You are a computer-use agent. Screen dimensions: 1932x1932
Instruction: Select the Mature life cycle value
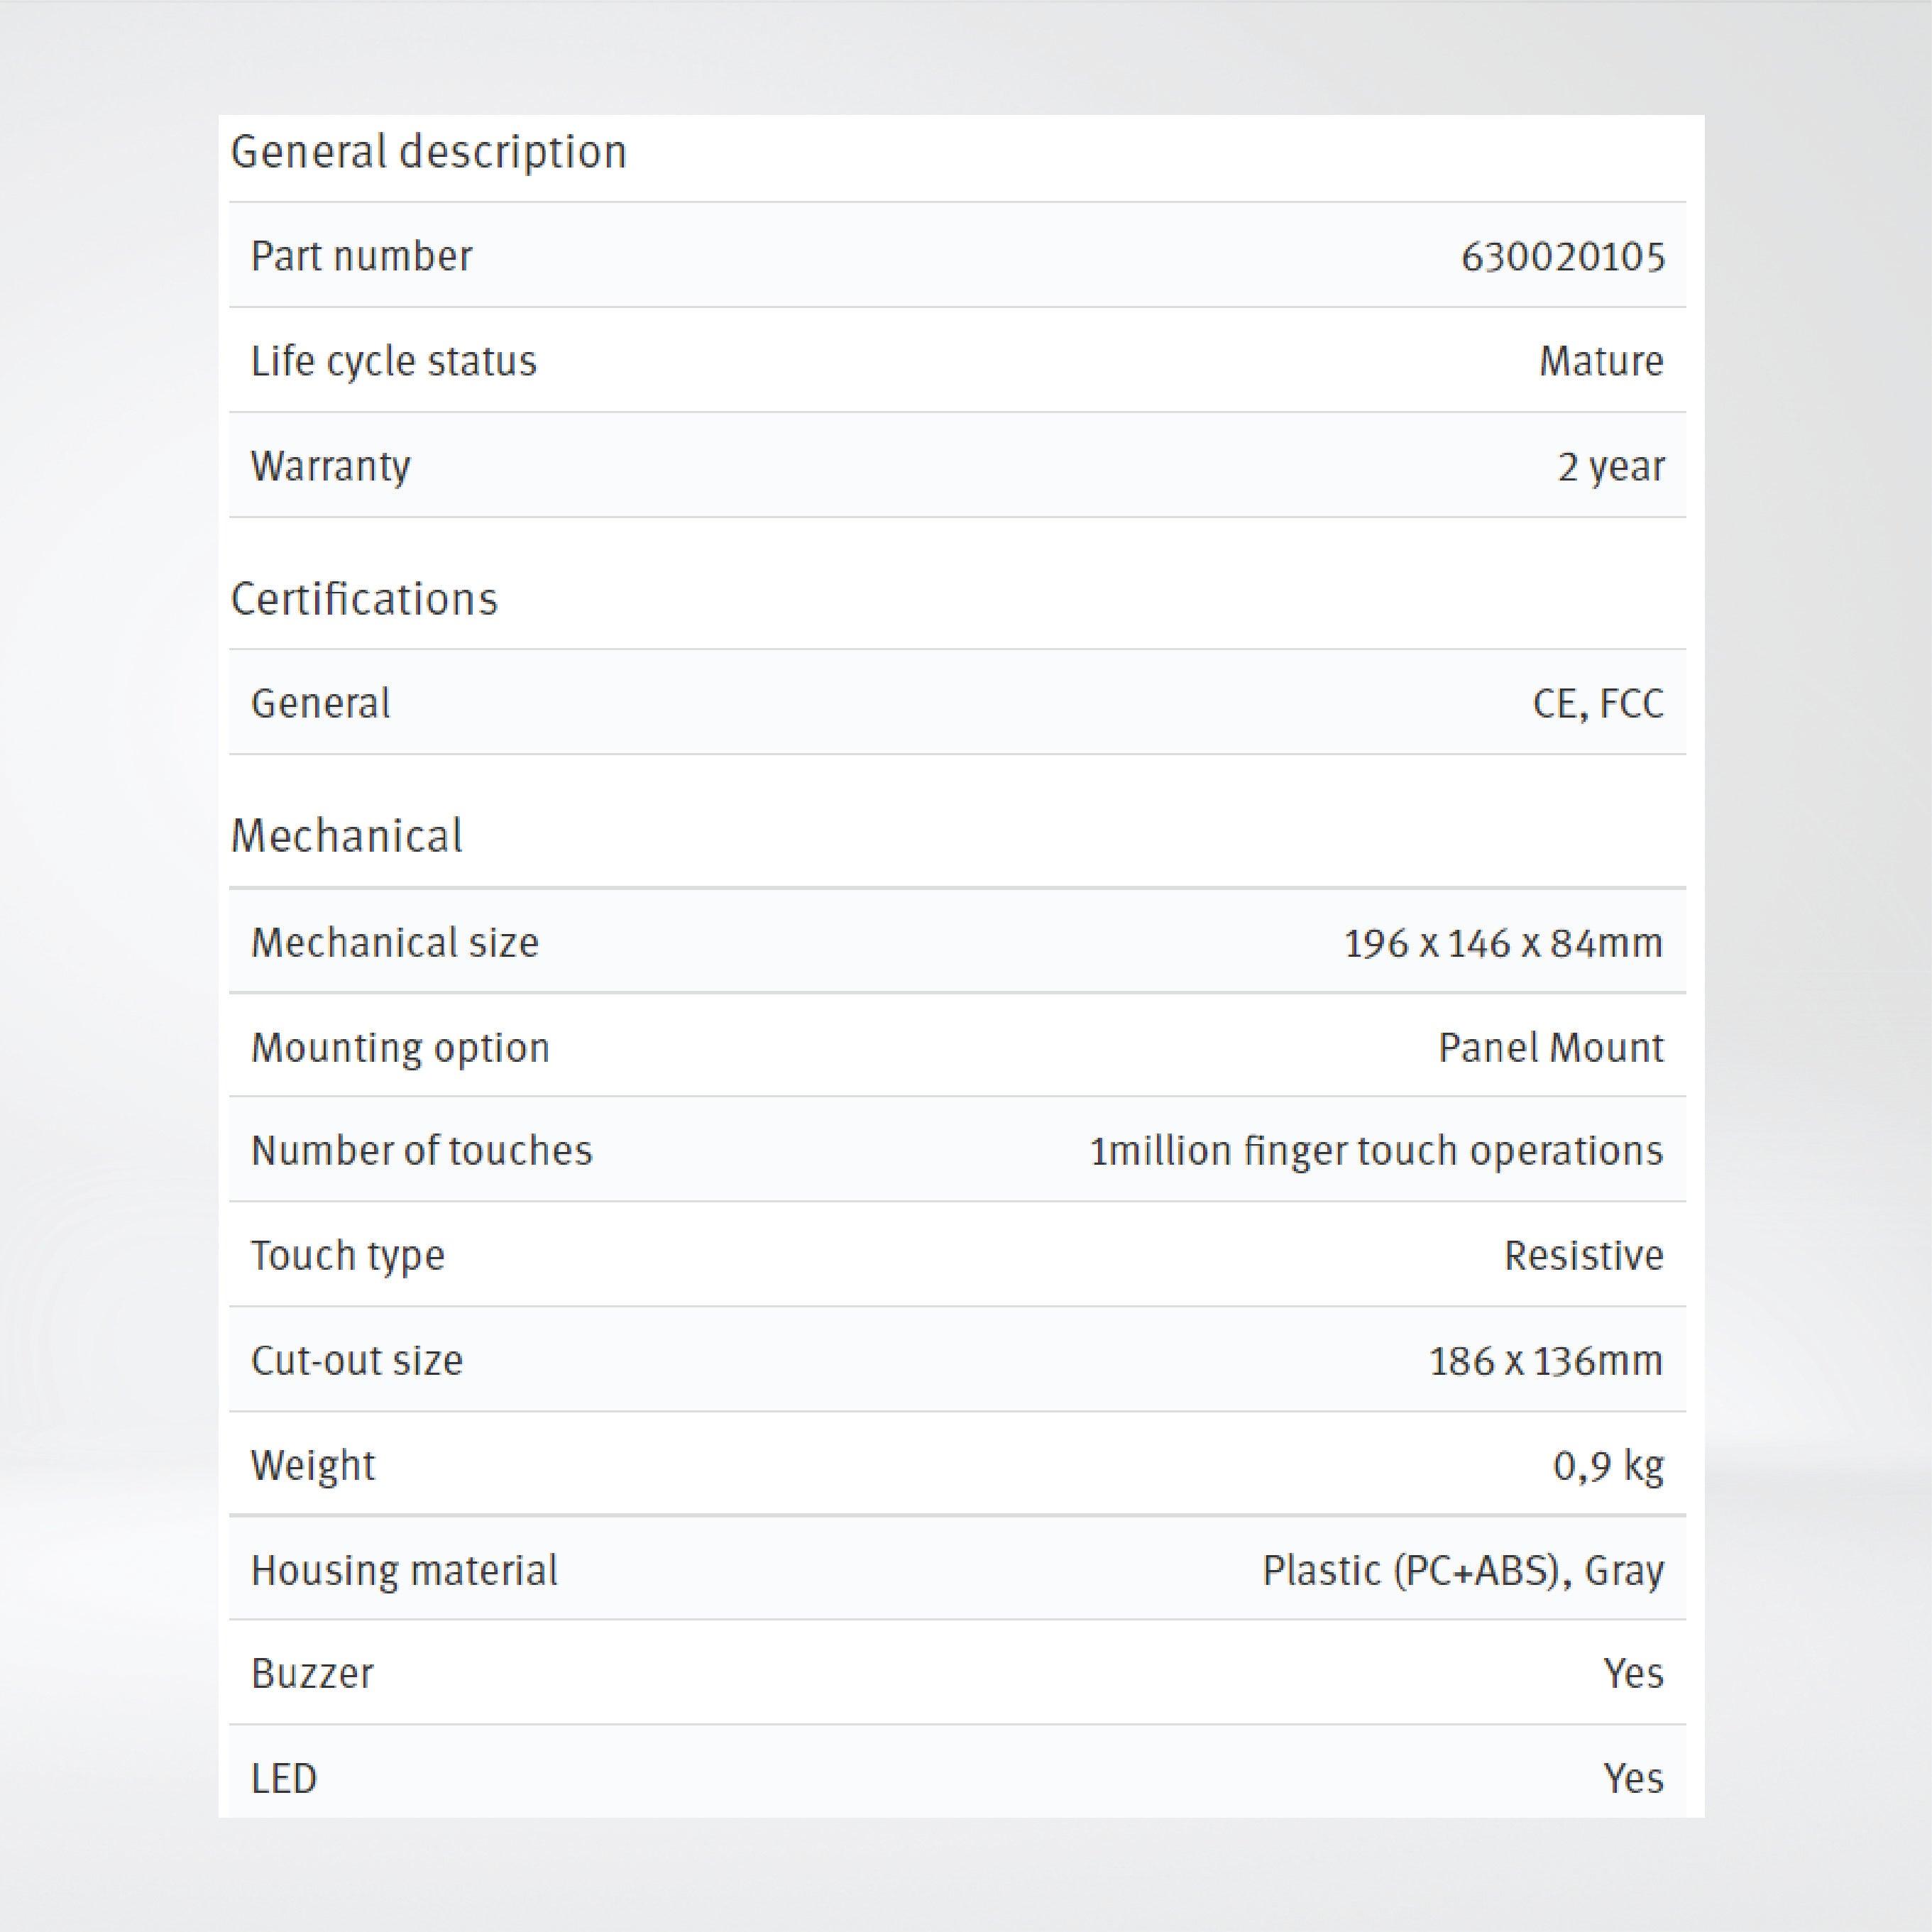coord(1600,361)
